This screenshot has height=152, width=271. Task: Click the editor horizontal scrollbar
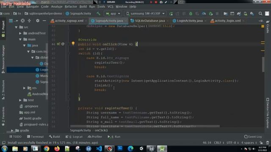point(145,126)
